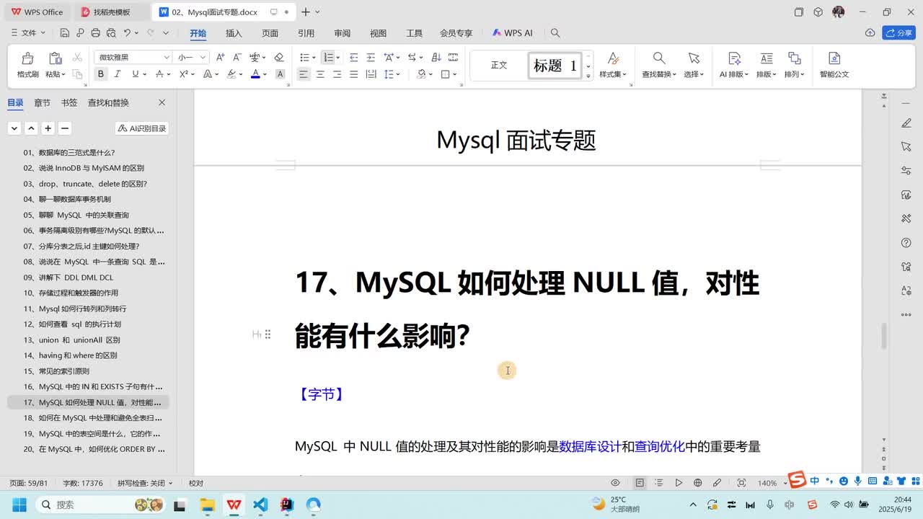
Task: Toggle character shading A button
Action: click(x=281, y=74)
